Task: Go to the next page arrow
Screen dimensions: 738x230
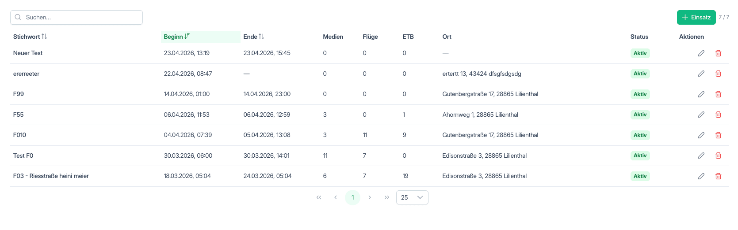Action: (x=370, y=197)
